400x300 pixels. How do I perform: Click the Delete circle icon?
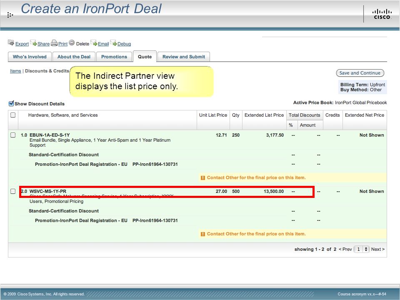[72, 42]
